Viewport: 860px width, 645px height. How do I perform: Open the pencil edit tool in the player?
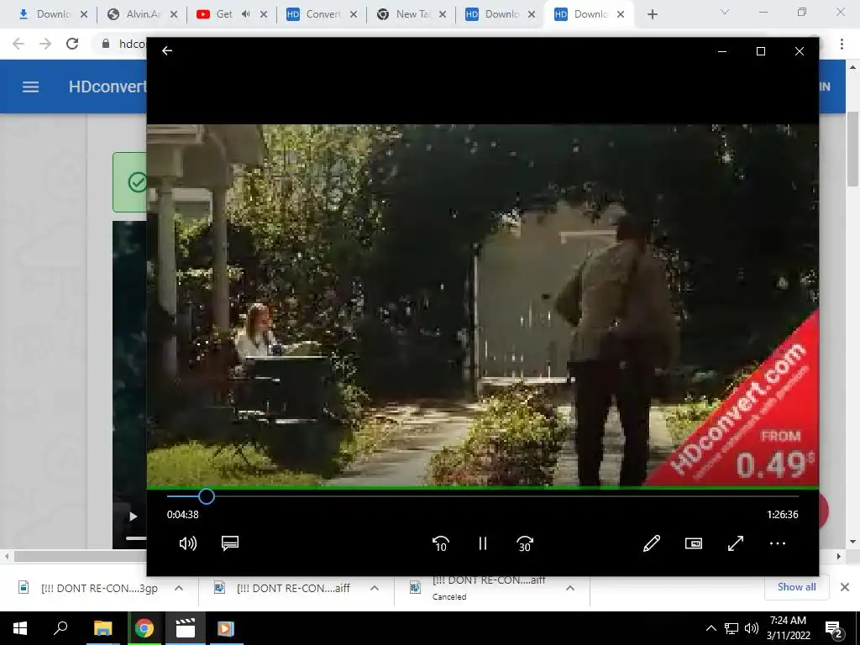pyautogui.click(x=652, y=543)
